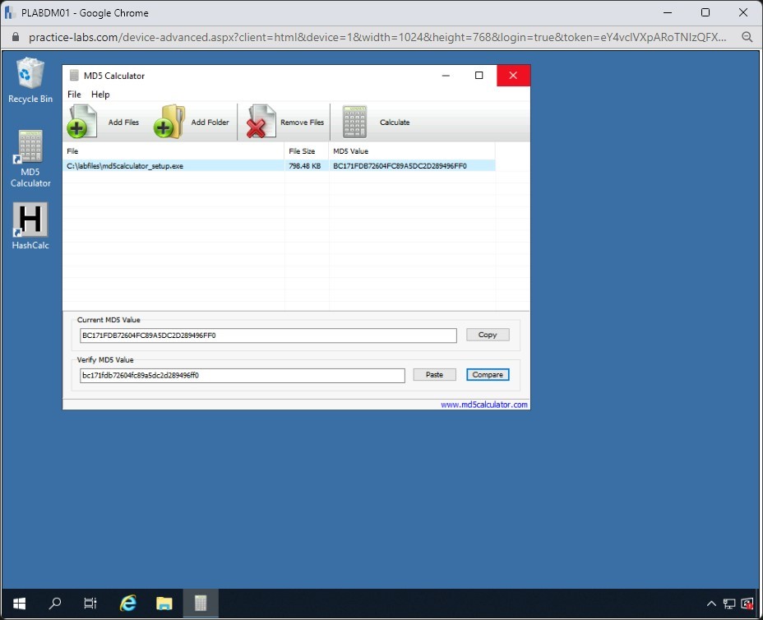Open File Explorer from the taskbar

pos(164,604)
